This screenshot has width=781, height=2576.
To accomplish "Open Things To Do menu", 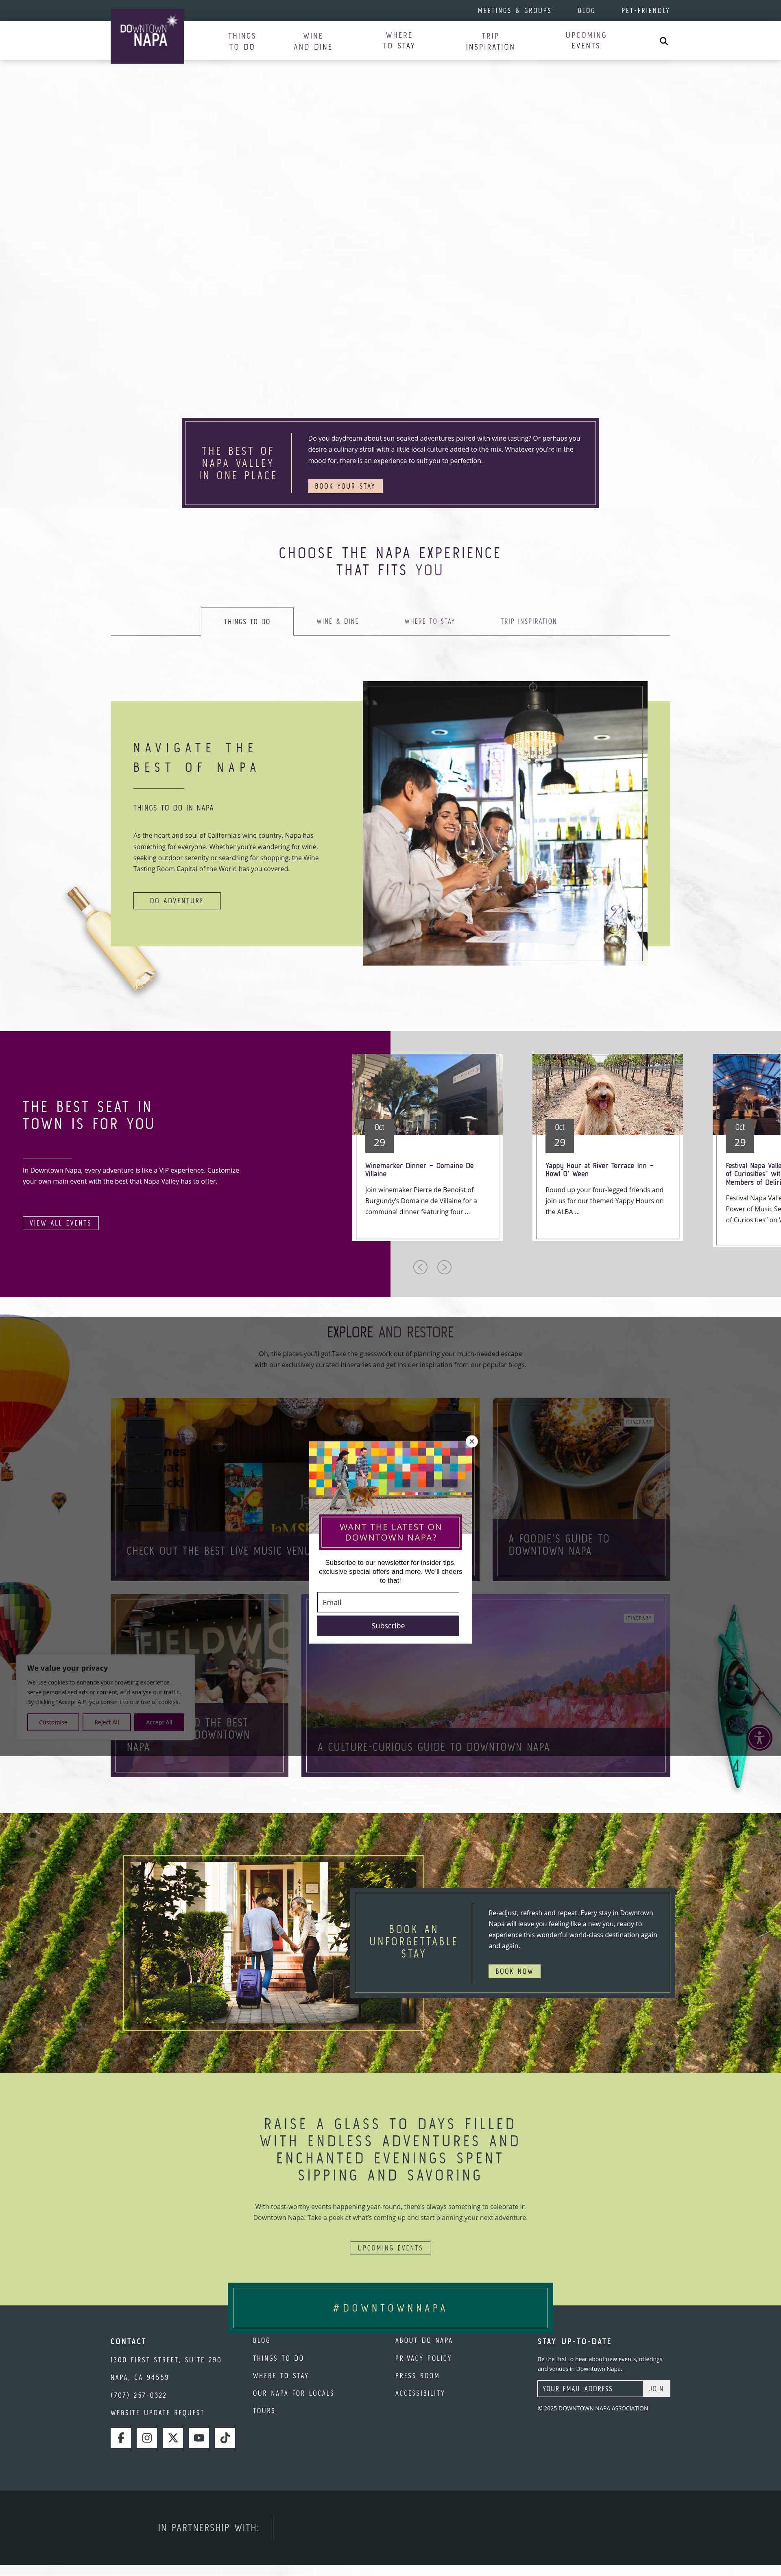I will click(x=242, y=41).
